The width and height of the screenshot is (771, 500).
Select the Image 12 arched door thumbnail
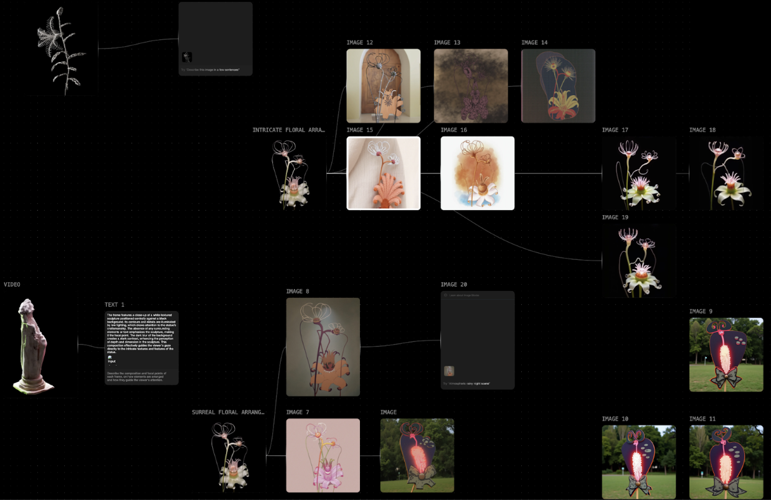click(x=383, y=86)
